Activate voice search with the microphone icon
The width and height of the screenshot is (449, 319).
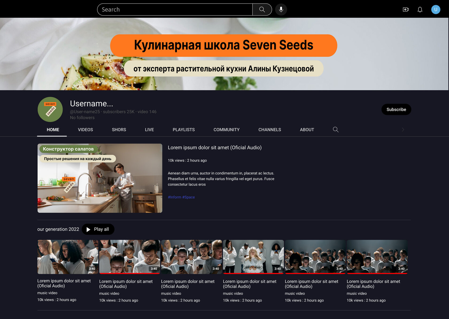click(281, 10)
